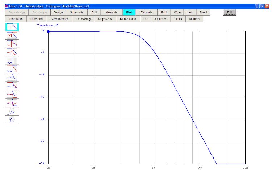
Task: Switch to the Tabulate tab
Action: [147, 12]
